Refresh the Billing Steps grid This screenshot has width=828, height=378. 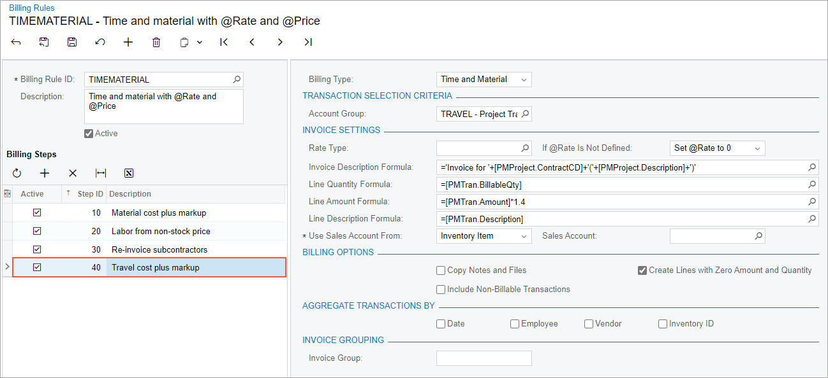click(x=17, y=173)
